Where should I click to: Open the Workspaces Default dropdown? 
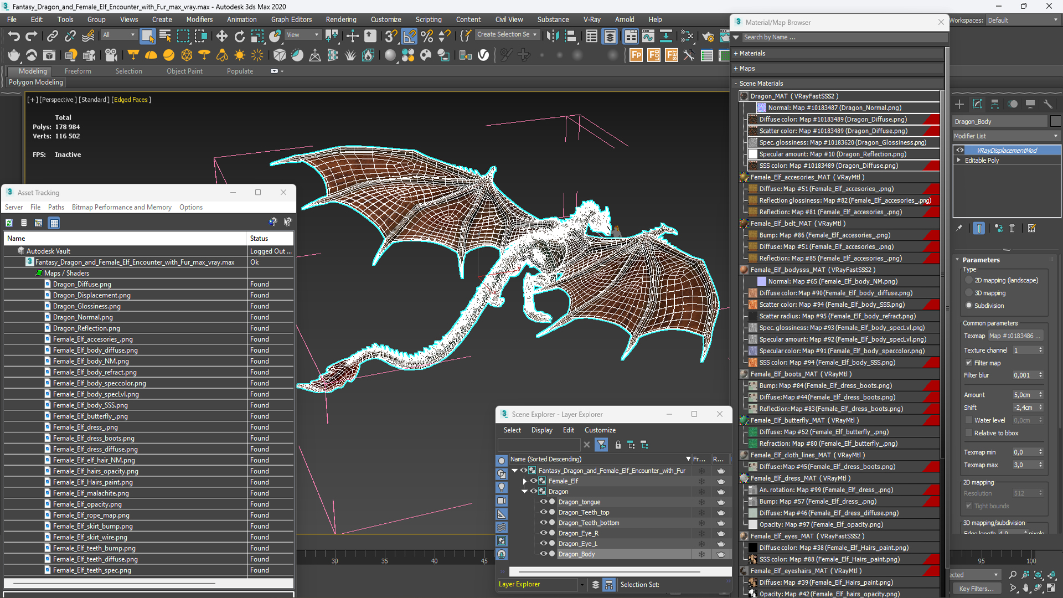coord(1023,20)
